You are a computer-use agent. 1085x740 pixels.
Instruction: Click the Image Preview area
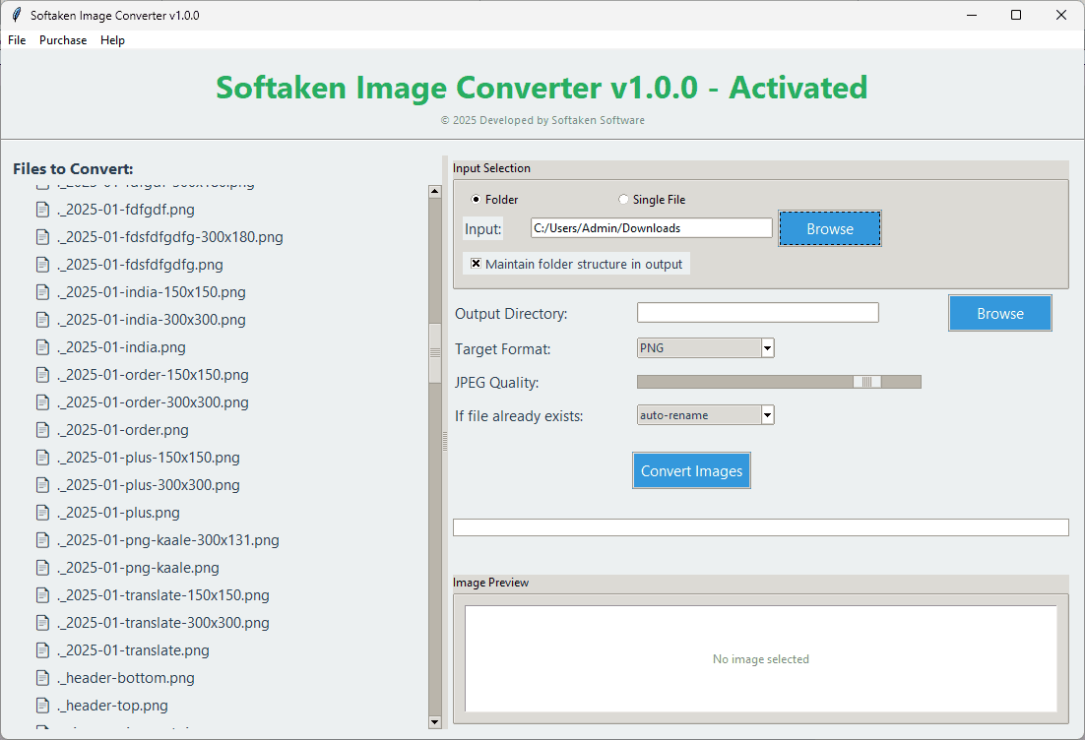tap(760, 658)
